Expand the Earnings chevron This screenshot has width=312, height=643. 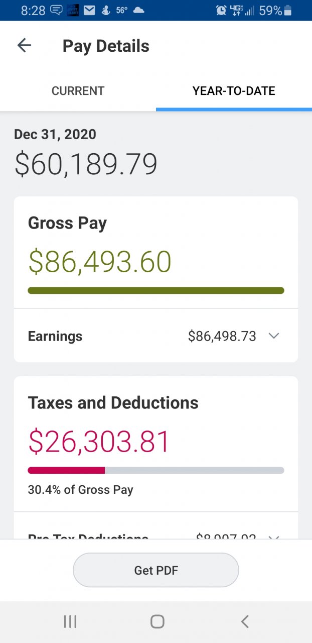[274, 336]
